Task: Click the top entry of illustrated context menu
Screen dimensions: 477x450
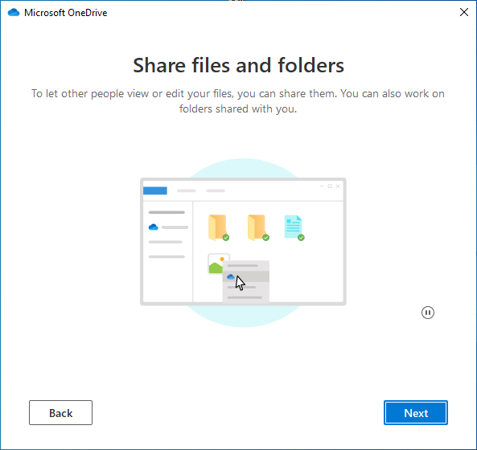Action: tap(243, 265)
